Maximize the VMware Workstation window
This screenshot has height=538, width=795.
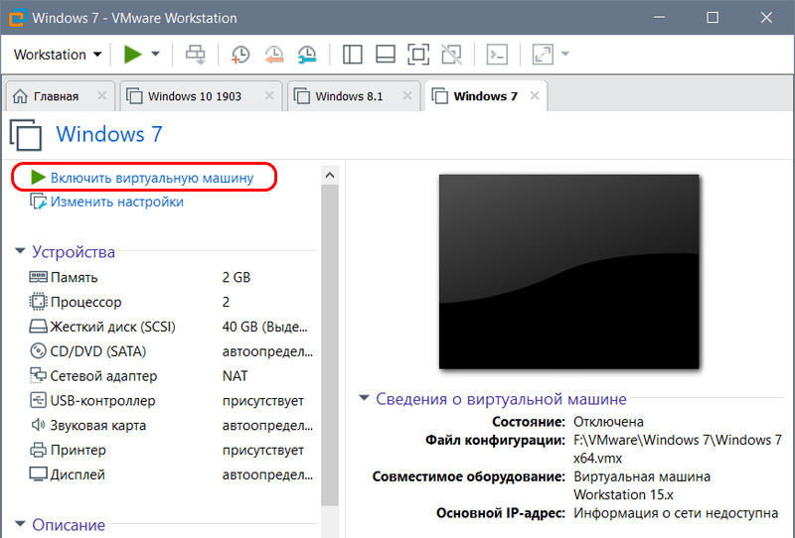[x=713, y=18]
